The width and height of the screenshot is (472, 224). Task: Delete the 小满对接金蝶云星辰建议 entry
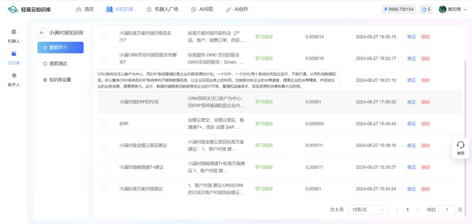tap(426, 146)
